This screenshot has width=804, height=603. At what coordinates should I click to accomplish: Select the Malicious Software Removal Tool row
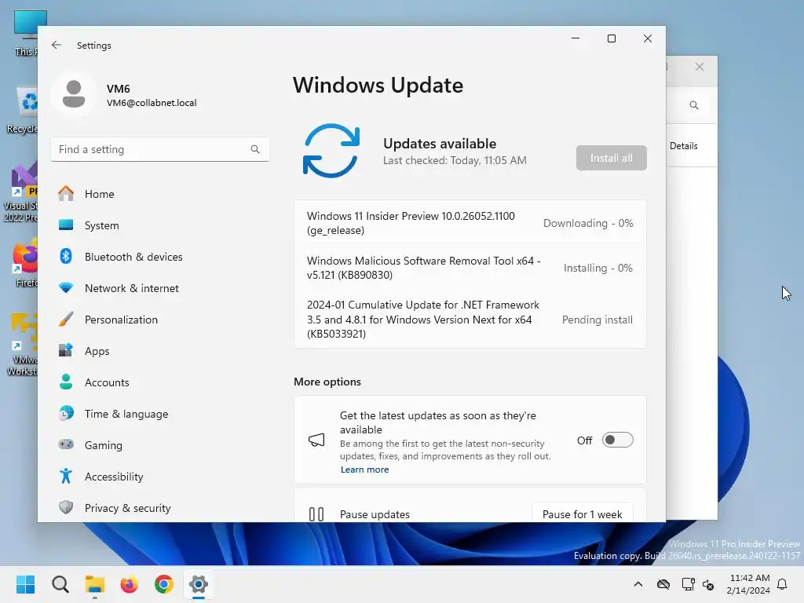click(x=470, y=268)
